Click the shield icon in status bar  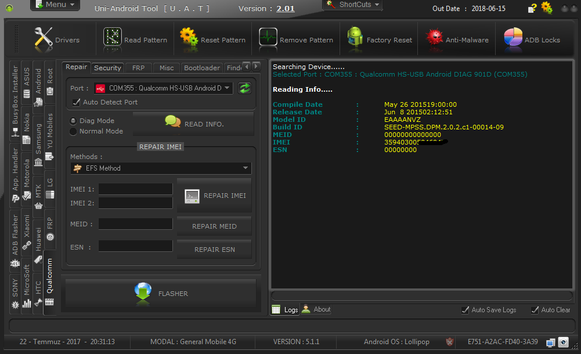(449, 342)
